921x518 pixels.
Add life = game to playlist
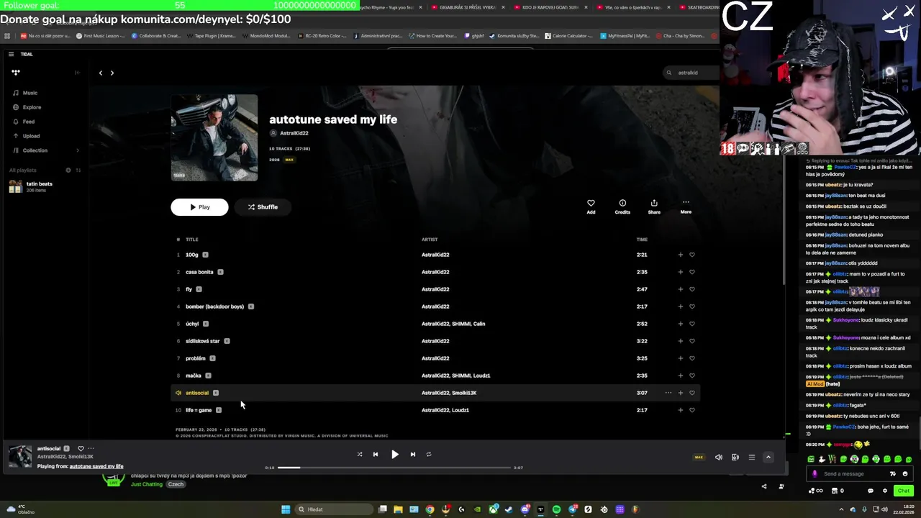(680, 410)
